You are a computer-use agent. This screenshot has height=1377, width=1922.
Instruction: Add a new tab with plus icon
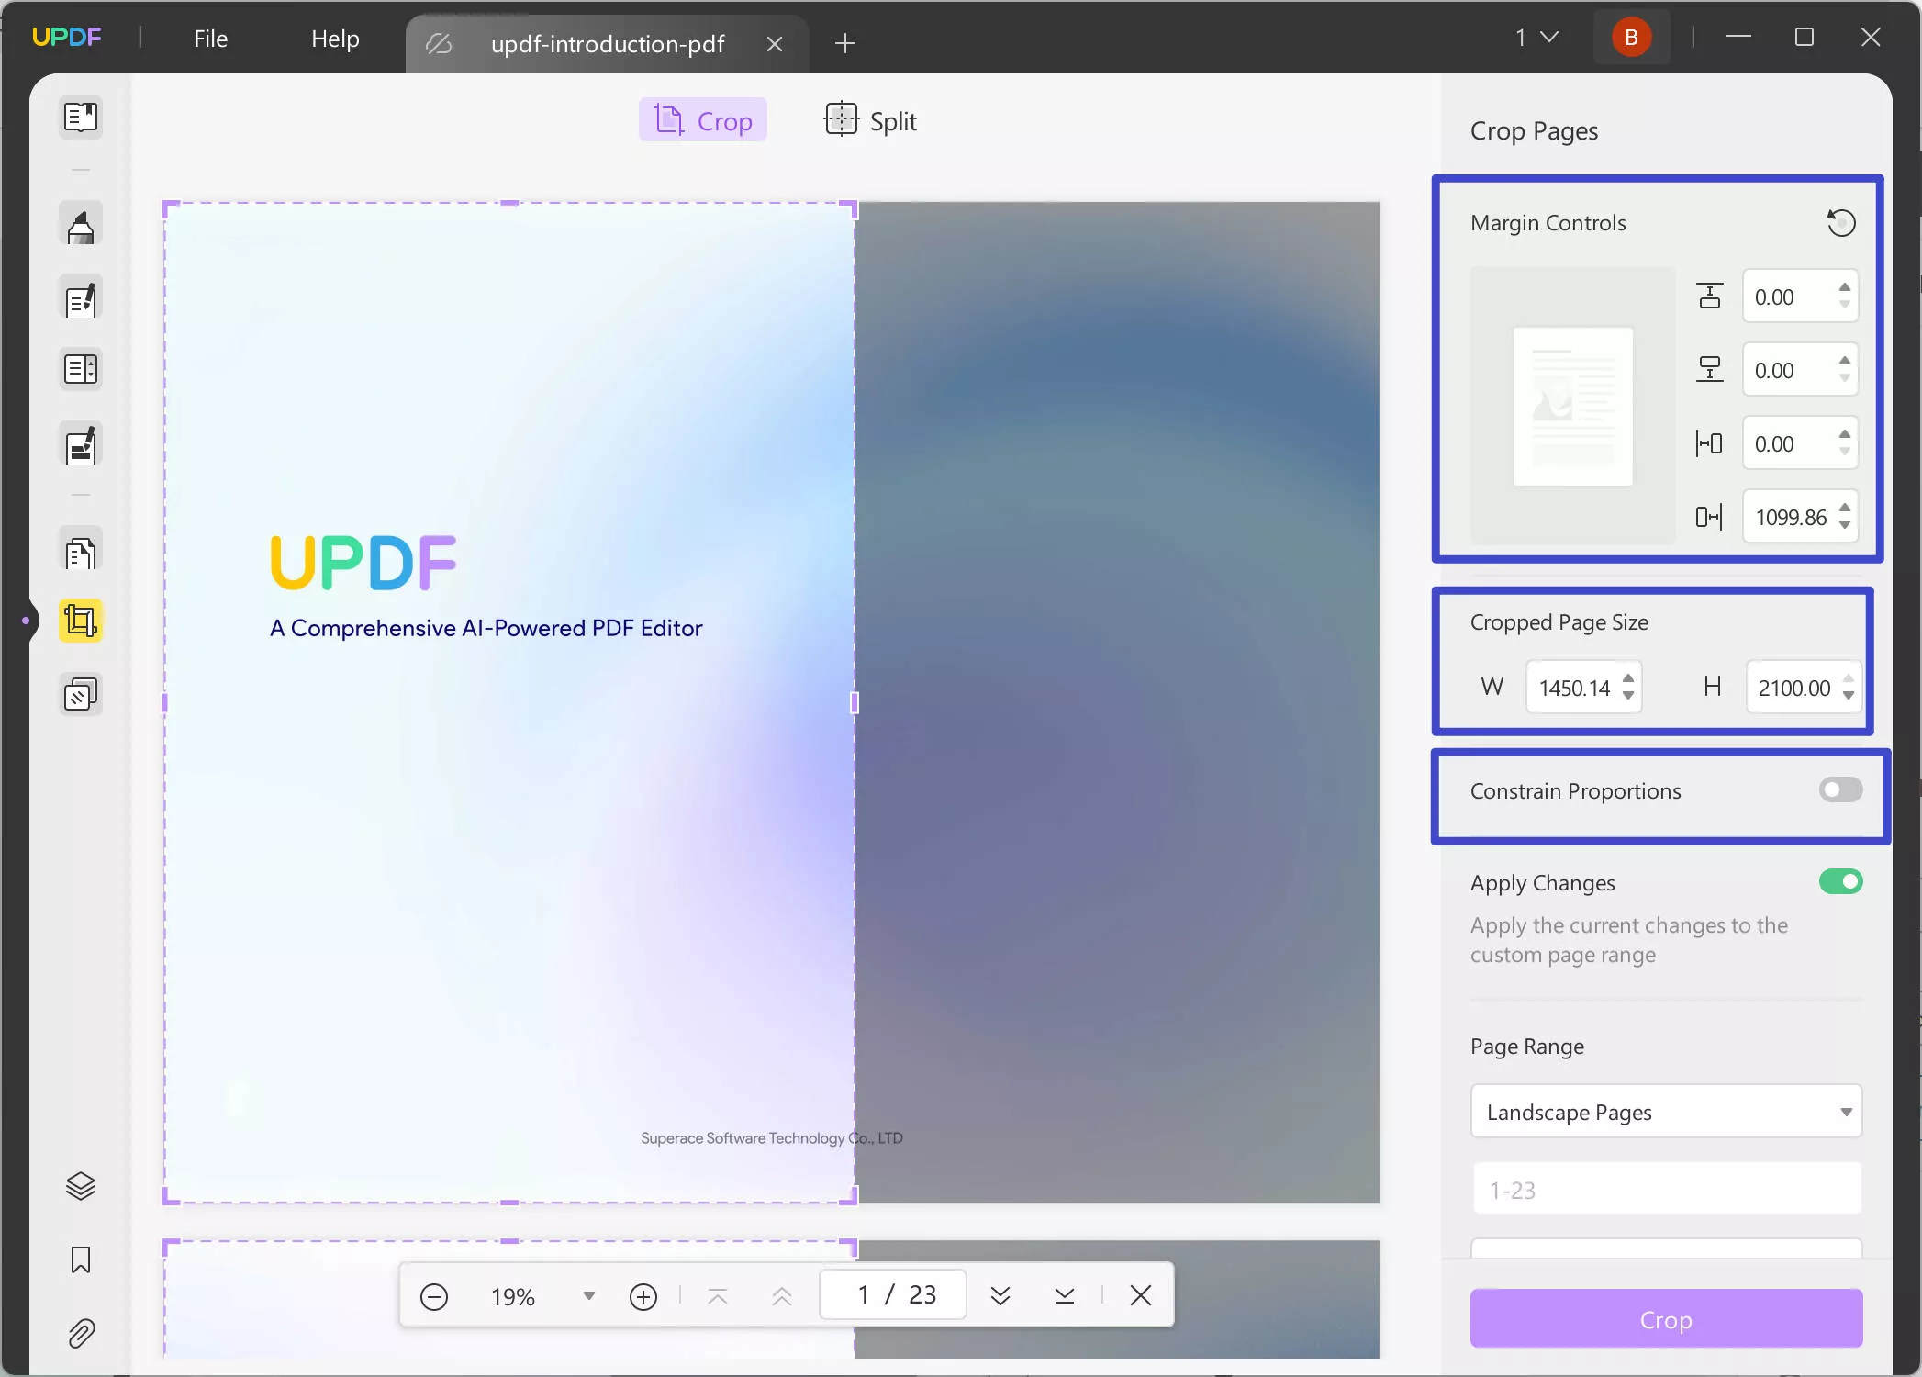point(845,43)
